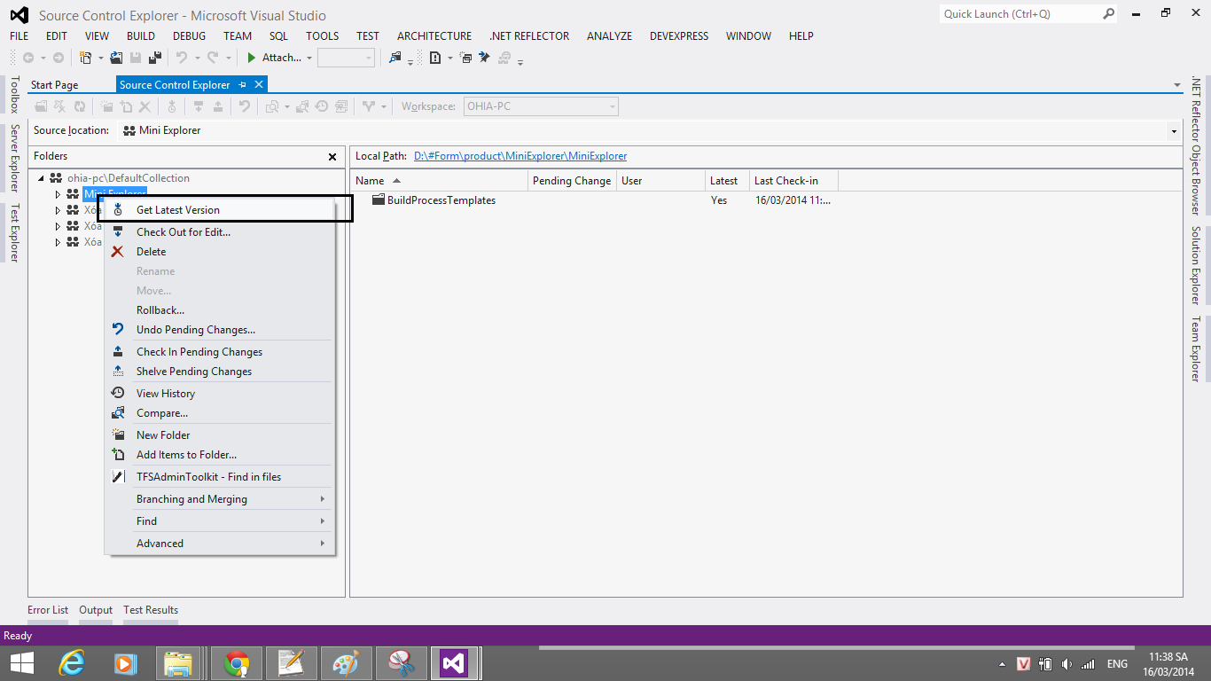Open the Error List tab
This screenshot has width=1211, height=681.
coord(48,610)
